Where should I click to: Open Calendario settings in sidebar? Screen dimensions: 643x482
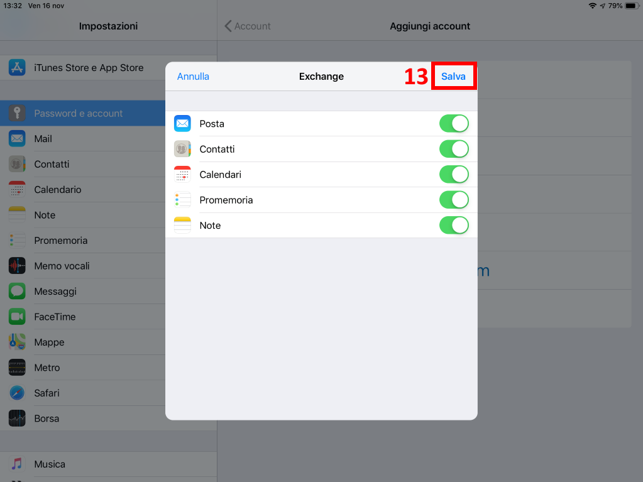point(82,189)
